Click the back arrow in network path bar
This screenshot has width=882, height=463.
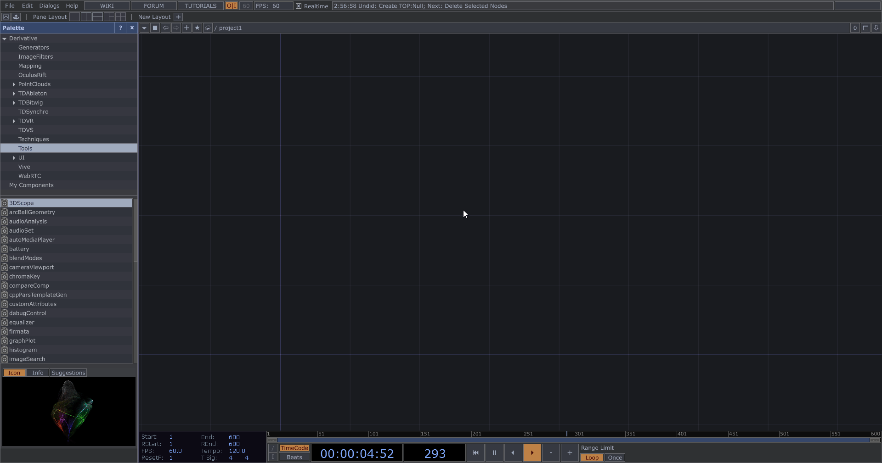point(166,28)
